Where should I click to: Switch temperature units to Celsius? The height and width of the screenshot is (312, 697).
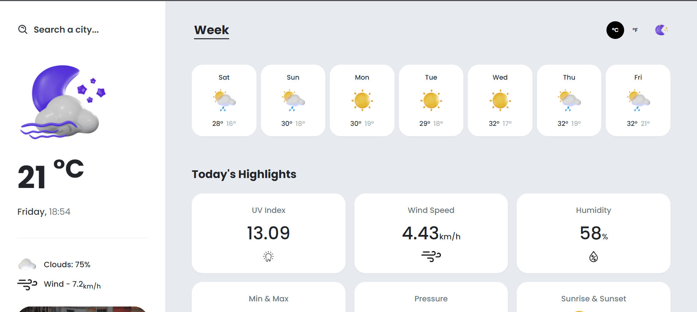click(x=615, y=30)
